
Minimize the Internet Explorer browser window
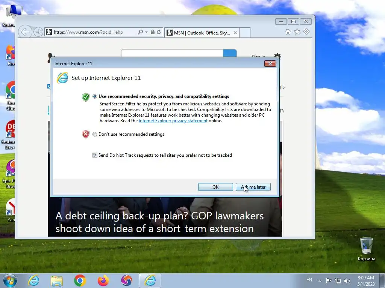coord(281,22)
